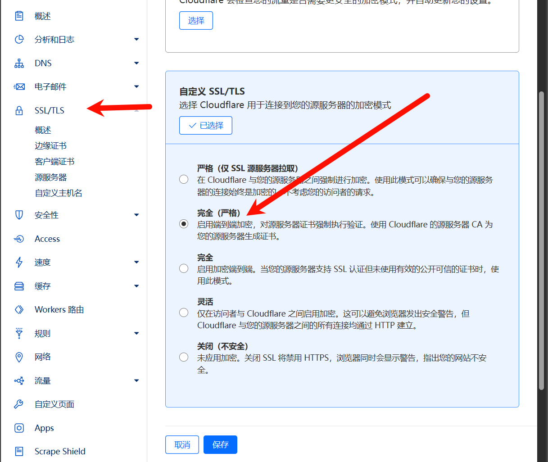The height and width of the screenshot is (462, 548).
Task: Click the 选择 button in top card
Action: (196, 21)
